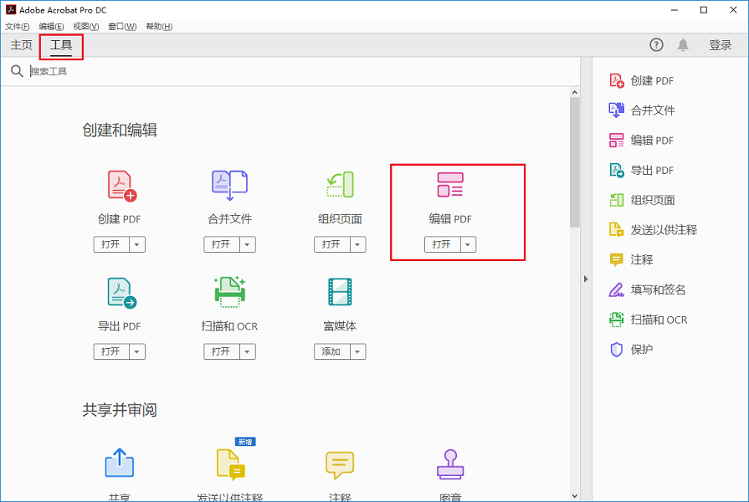Expand dropdown arrow beside 合并文件 打开 button
The image size is (749, 502).
tap(248, 244)
